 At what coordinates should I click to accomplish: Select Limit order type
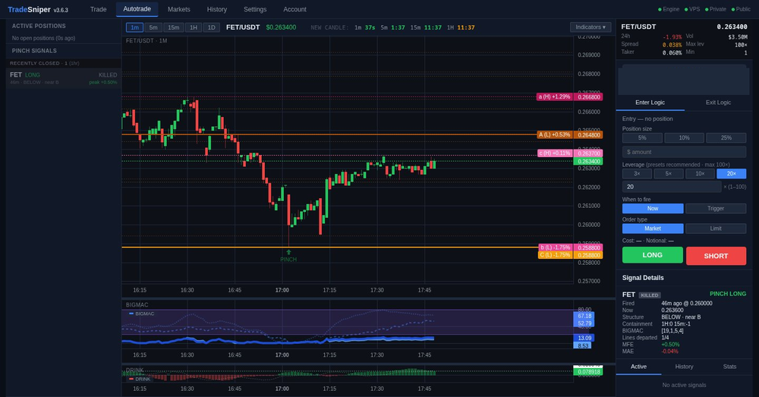point(716,228)
